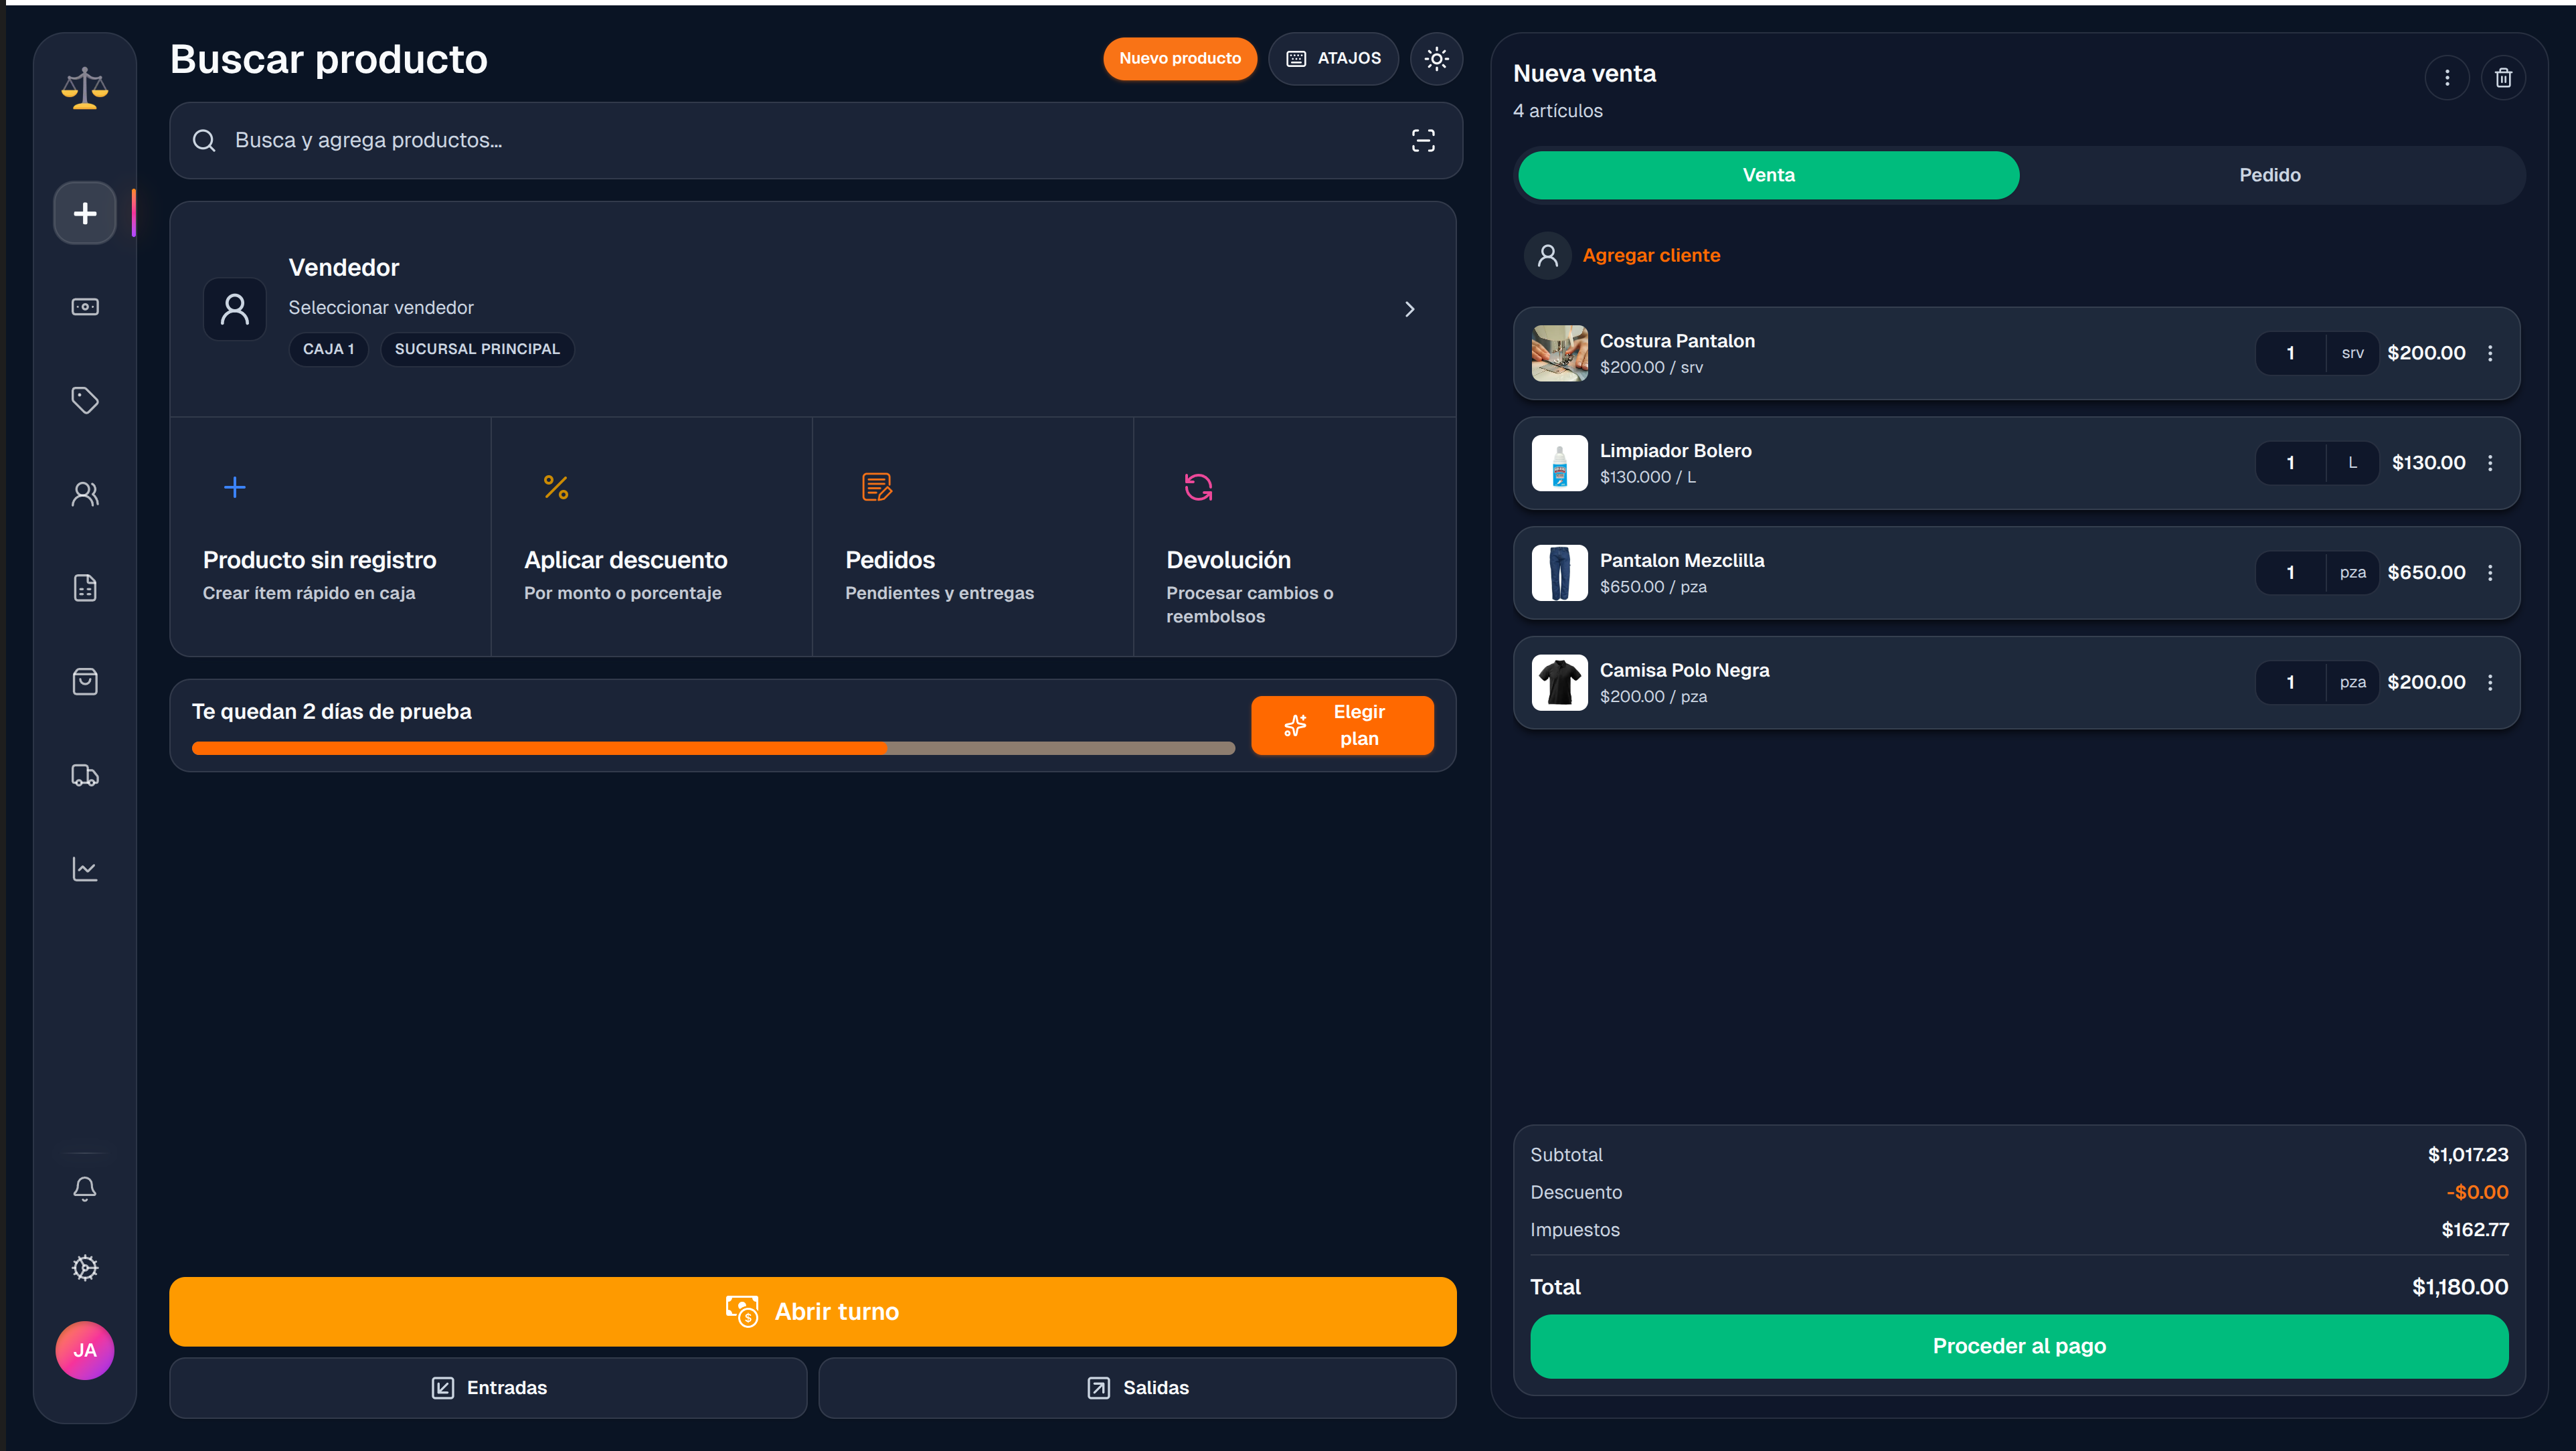Switch to the Pedido tab
2576x1451 pixels.
click(x=2269, y=175)
